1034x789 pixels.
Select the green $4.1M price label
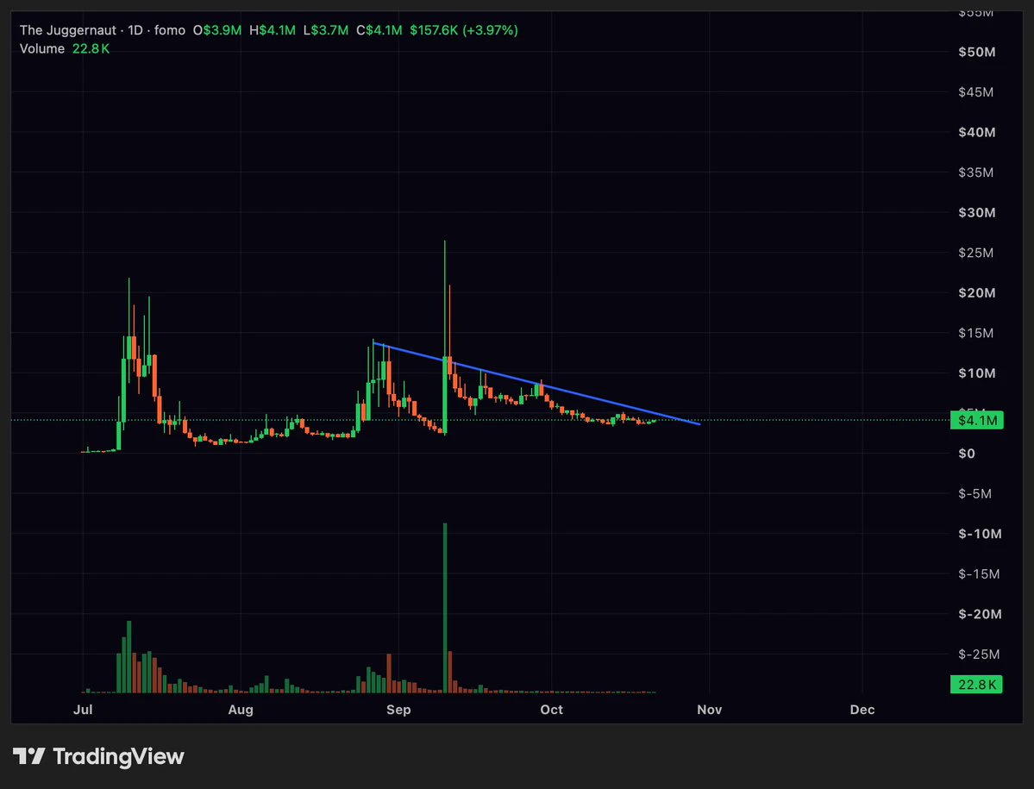tap(976, 420)
